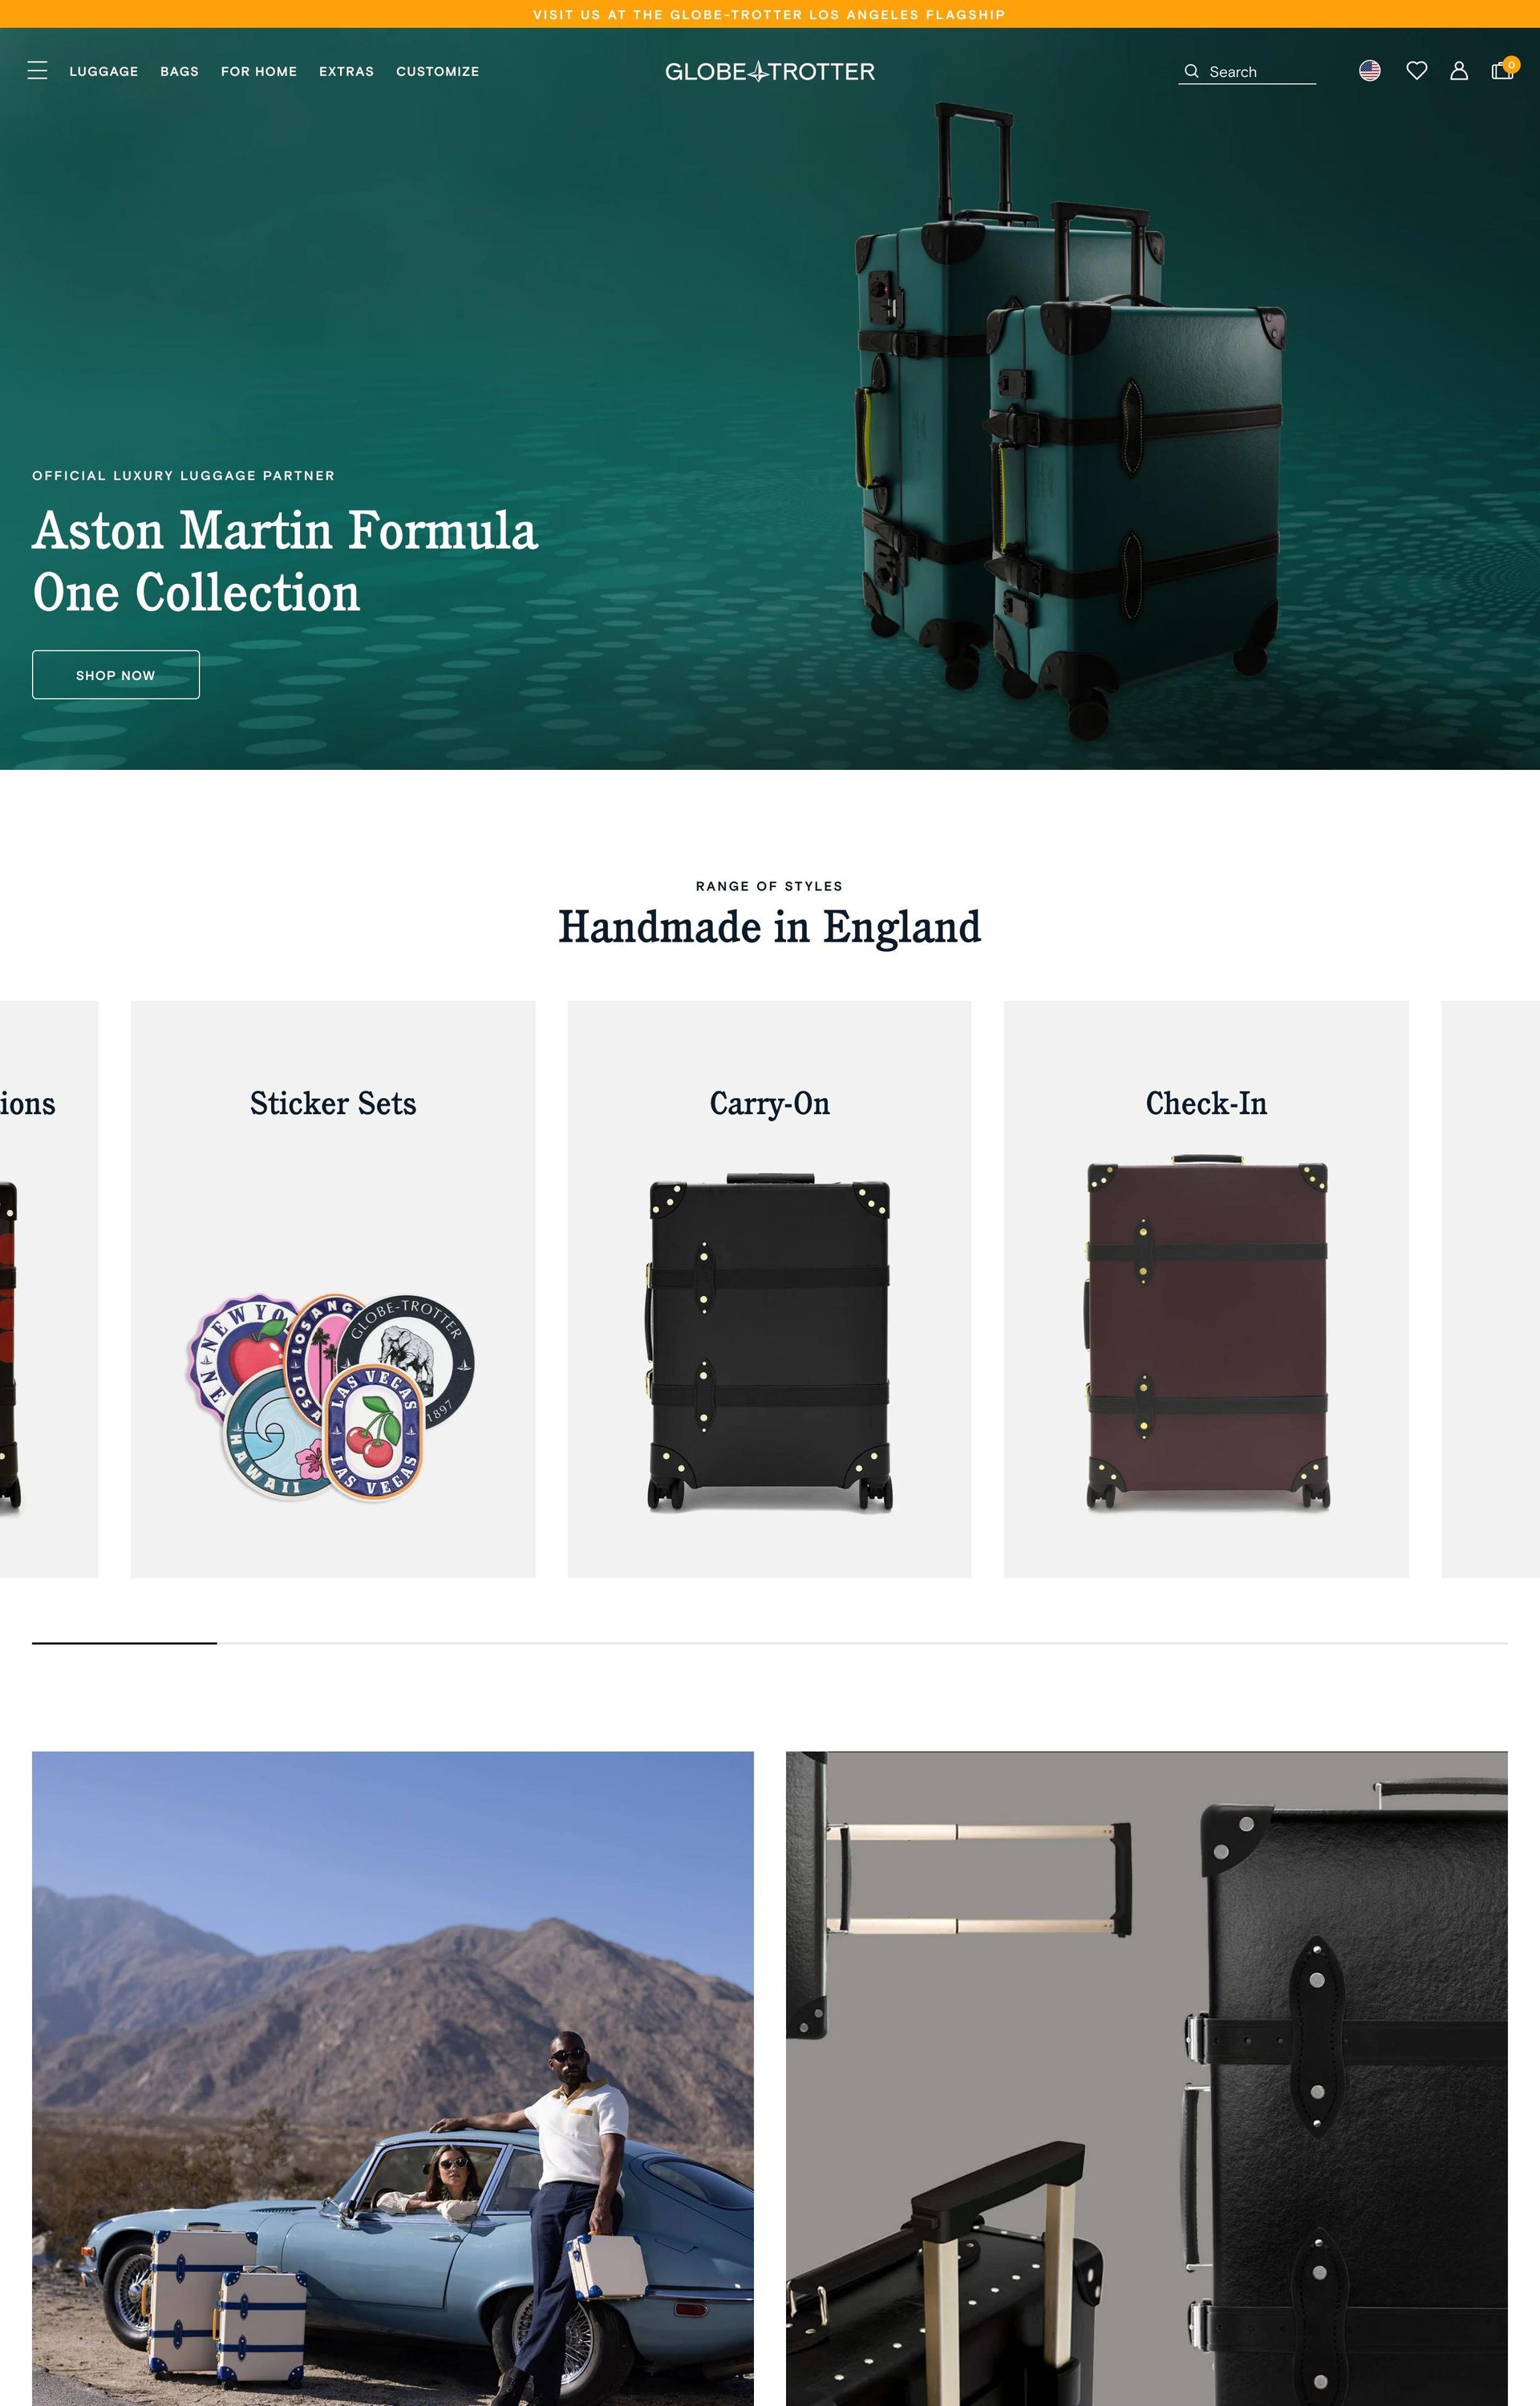Open the account profile icon
This screenshot has height=2406, width=1540.
1459,71
